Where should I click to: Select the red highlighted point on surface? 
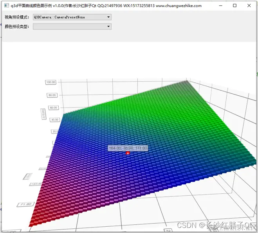[128, 153]
